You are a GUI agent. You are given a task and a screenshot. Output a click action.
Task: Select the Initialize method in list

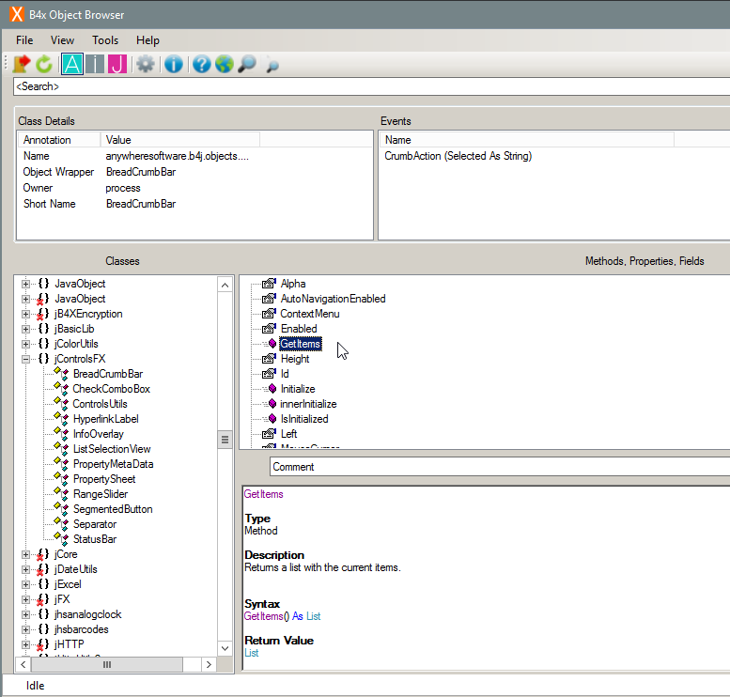pos(297,389)
